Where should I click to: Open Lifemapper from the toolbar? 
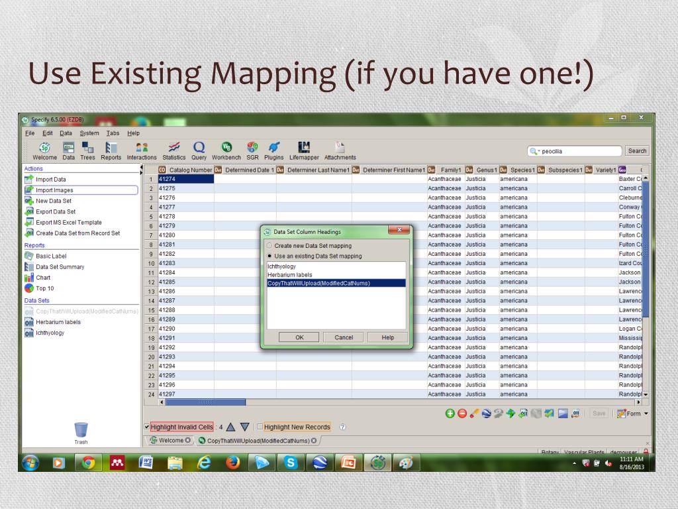point(304,149)
